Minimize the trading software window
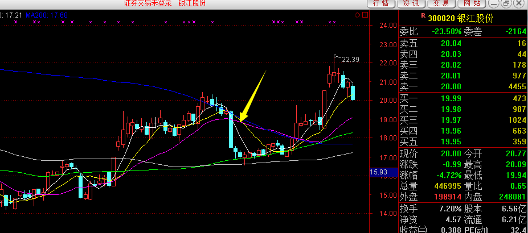This screenshot has height=233, width=528. coord(494,3)
